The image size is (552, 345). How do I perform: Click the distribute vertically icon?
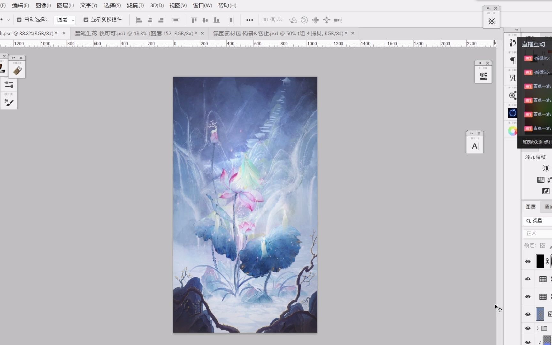pos(176,20)
